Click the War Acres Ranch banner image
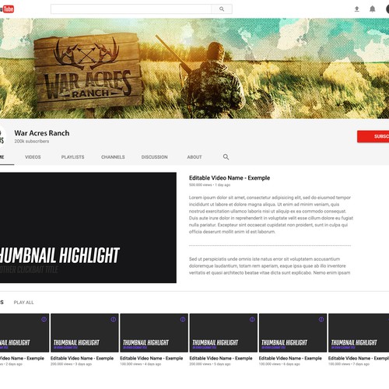This screenshot has width=389, height=389. pyautogui.click(x=194, y=68)
